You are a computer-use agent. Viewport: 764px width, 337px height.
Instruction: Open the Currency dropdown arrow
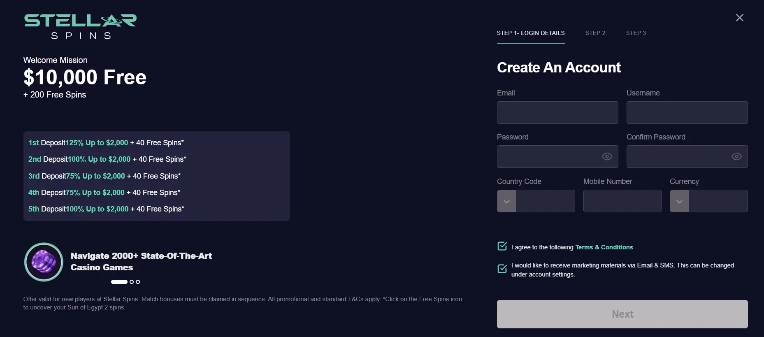coord(679,201)
